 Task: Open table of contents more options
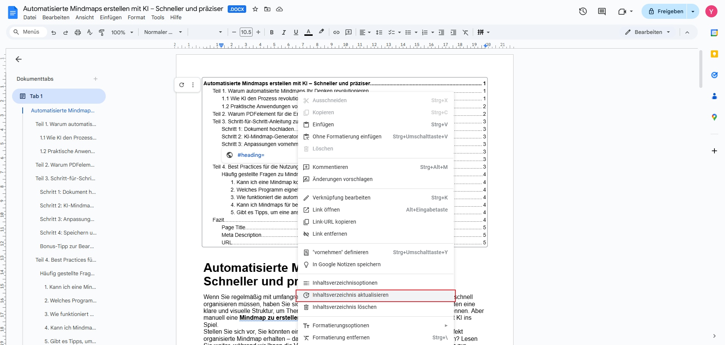[193, 85]
